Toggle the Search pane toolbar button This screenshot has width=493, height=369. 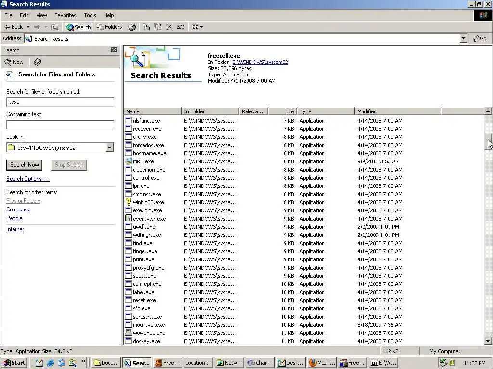click(x=78, y=27)
